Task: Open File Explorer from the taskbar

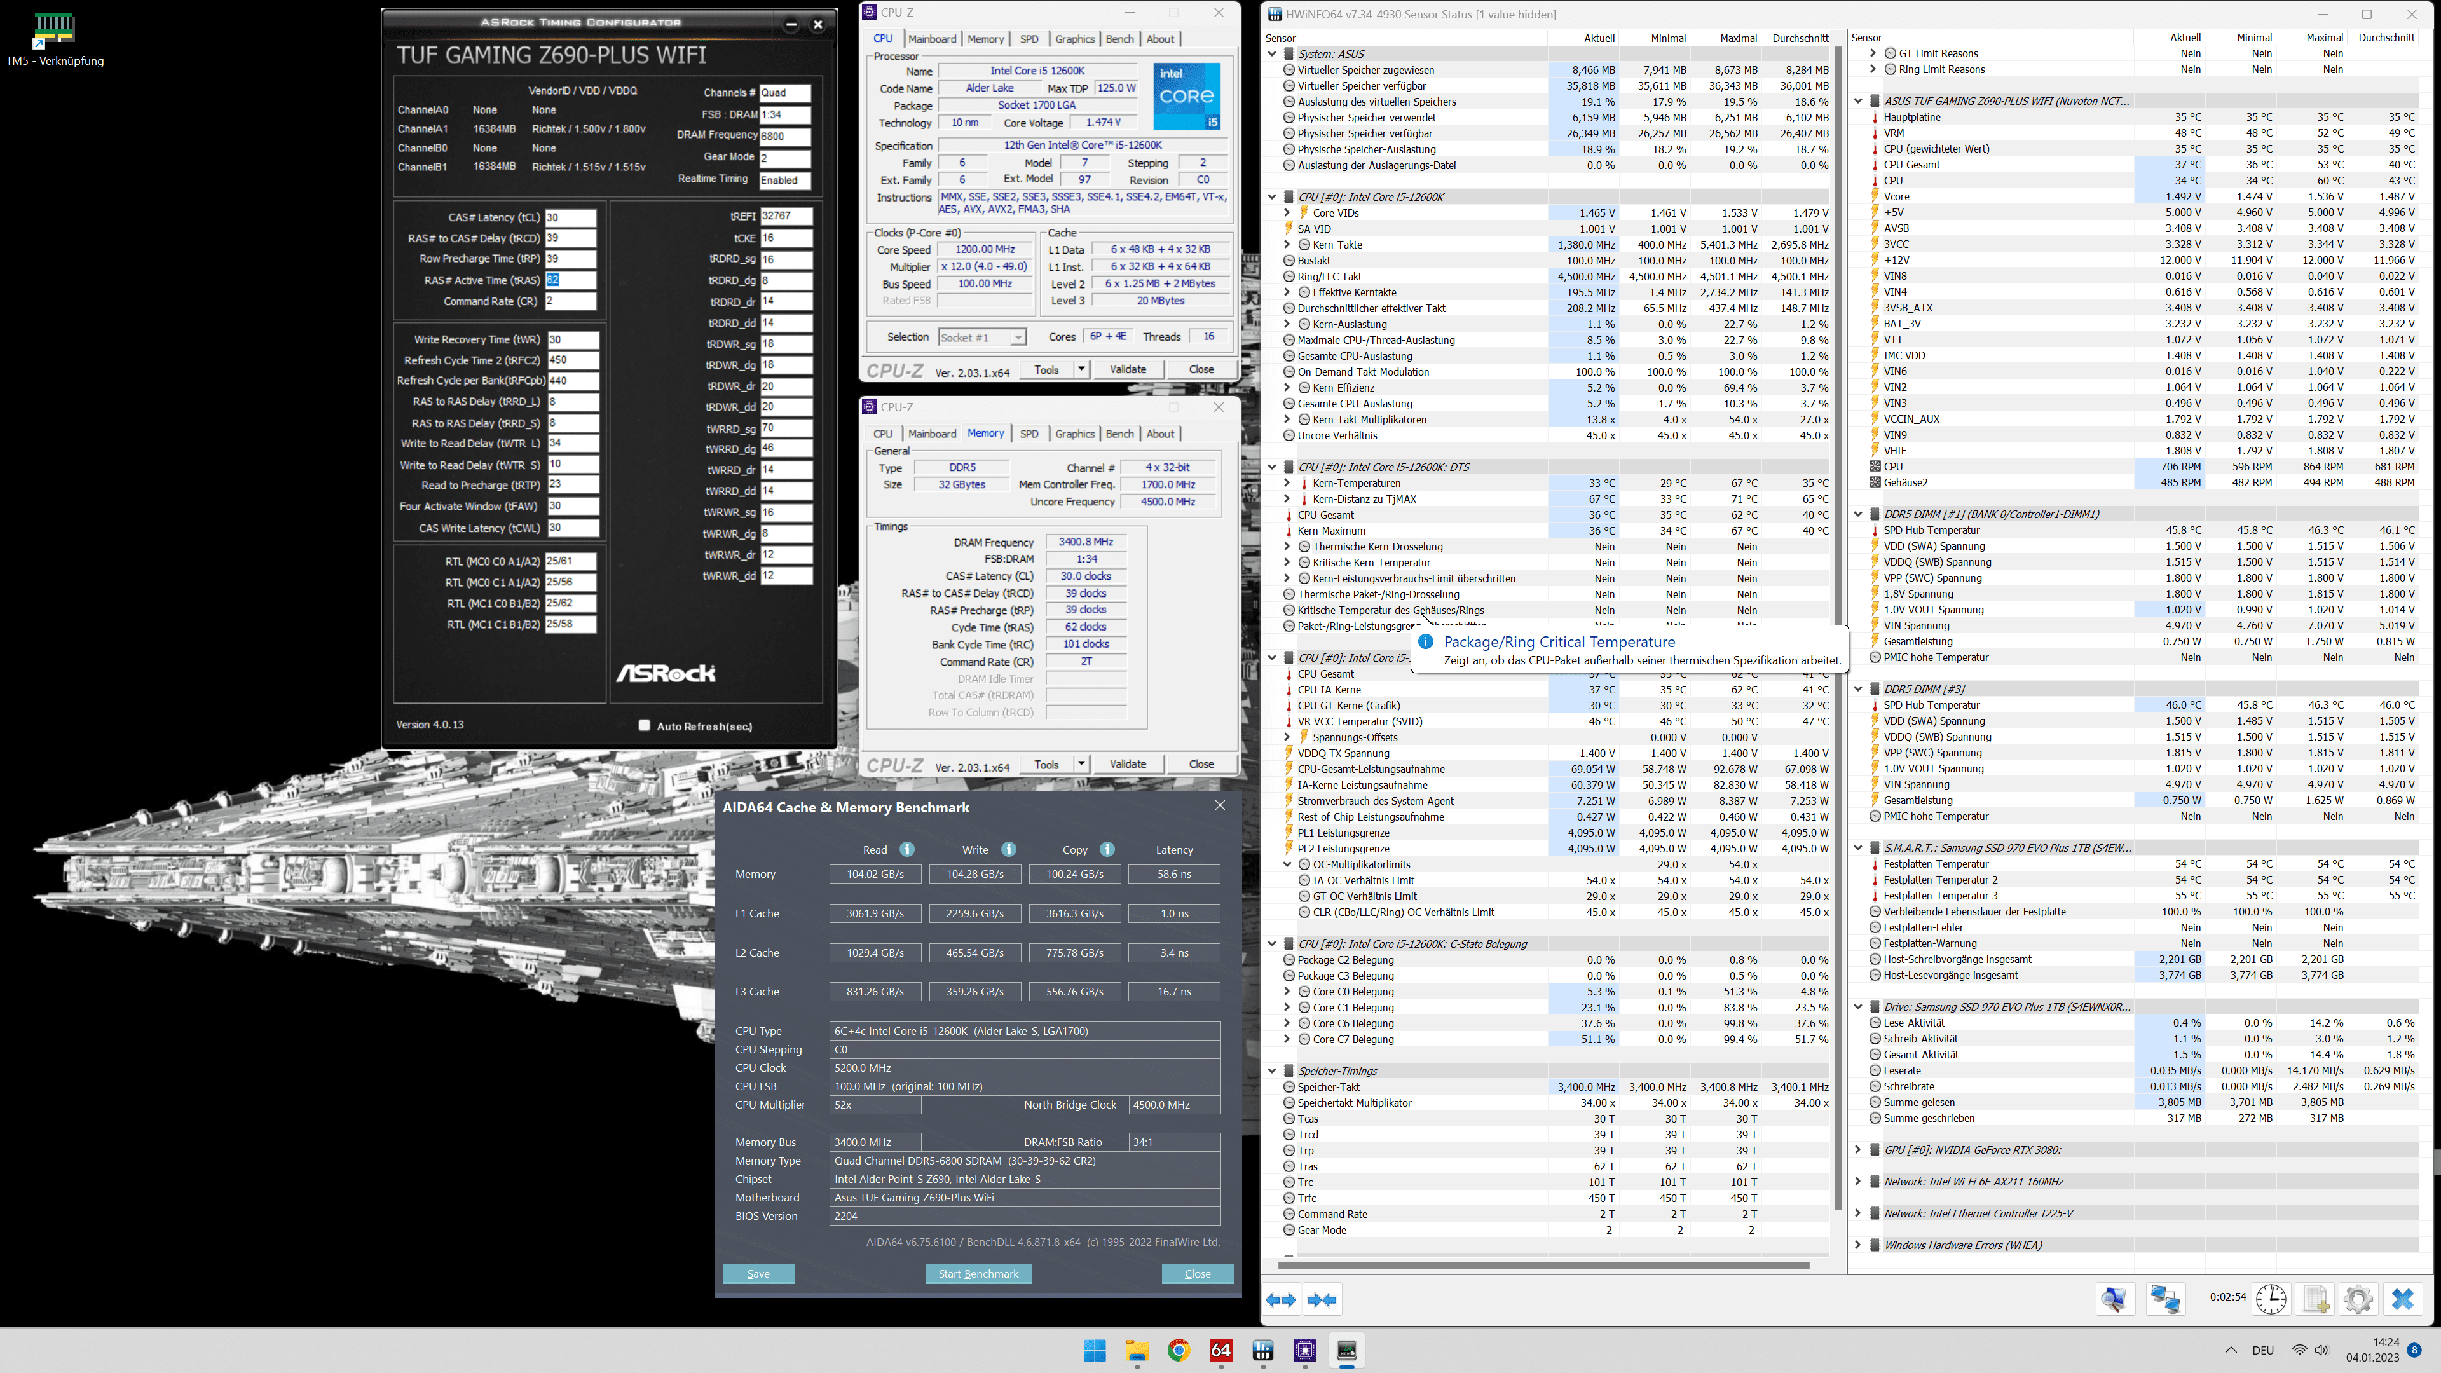Action: (1137, 1350)
